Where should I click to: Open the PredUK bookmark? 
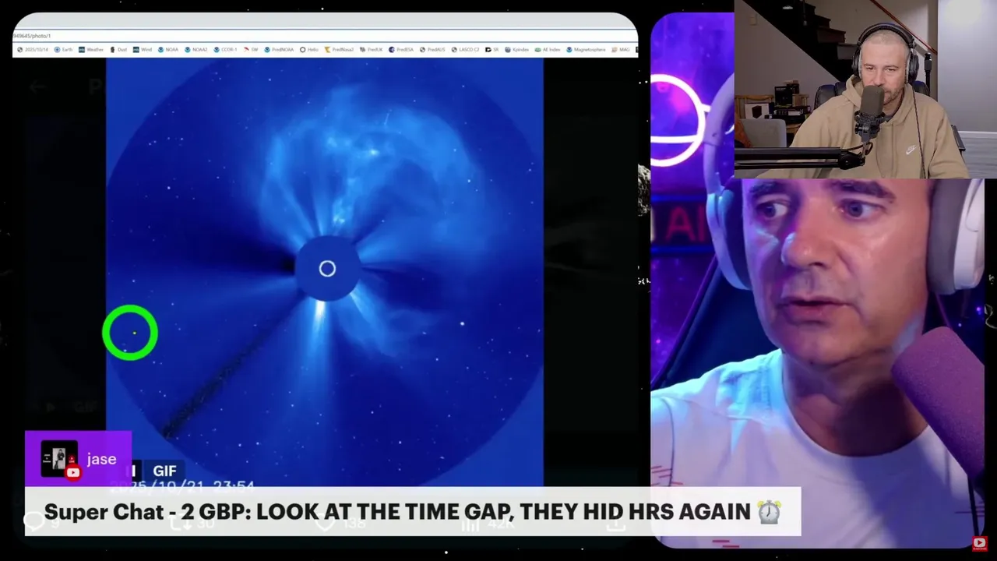pos(371,50)
